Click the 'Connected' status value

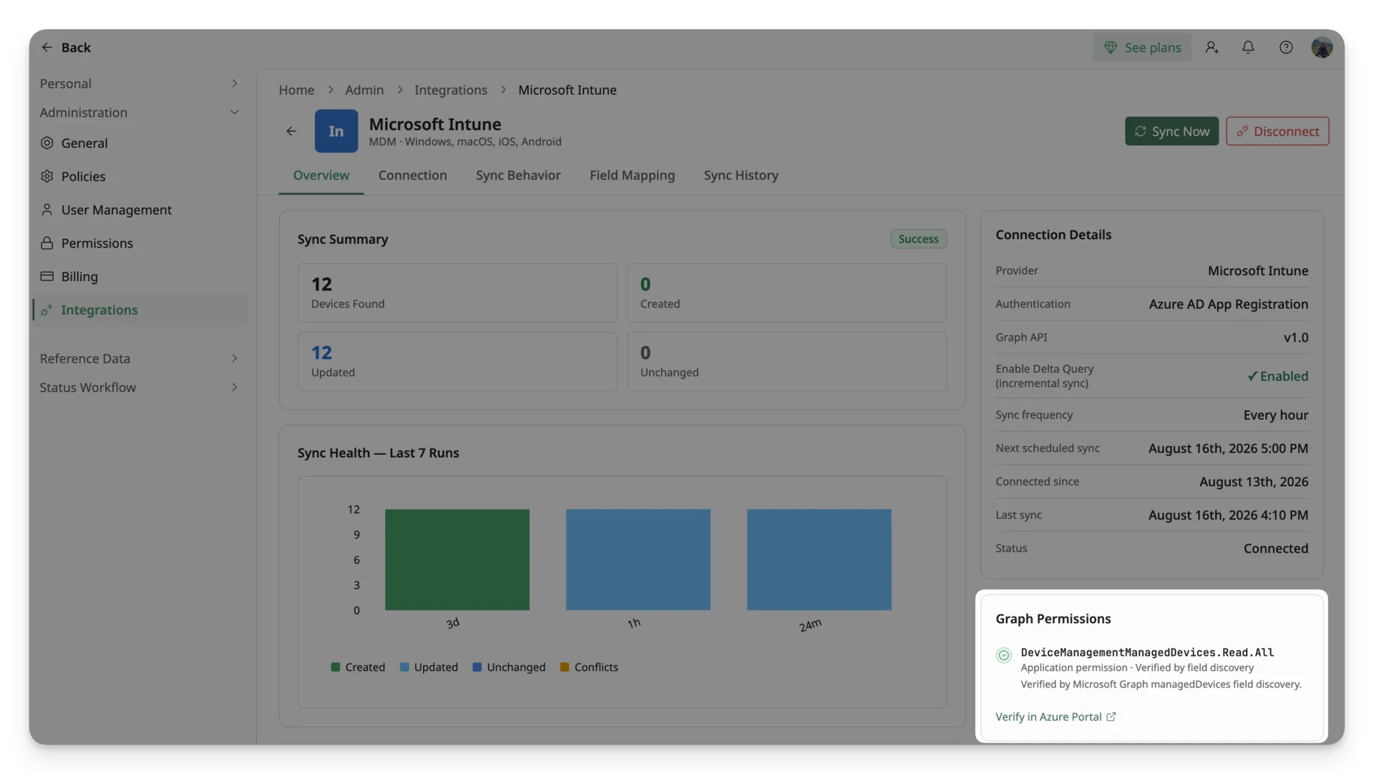coord(1276,549)
